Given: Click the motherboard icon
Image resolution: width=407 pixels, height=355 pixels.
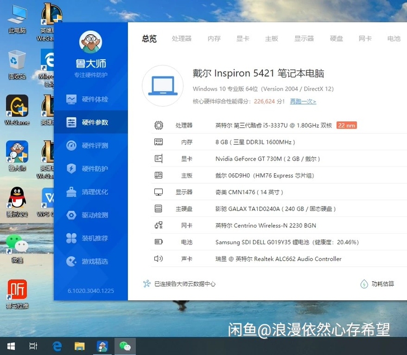Looking at the screenshot, I should tap(159, 176).
